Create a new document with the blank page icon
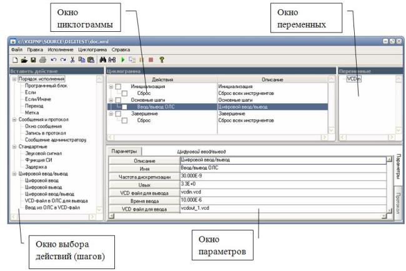The height and width of the screenshot is (271, 406). tap(15, 60)
